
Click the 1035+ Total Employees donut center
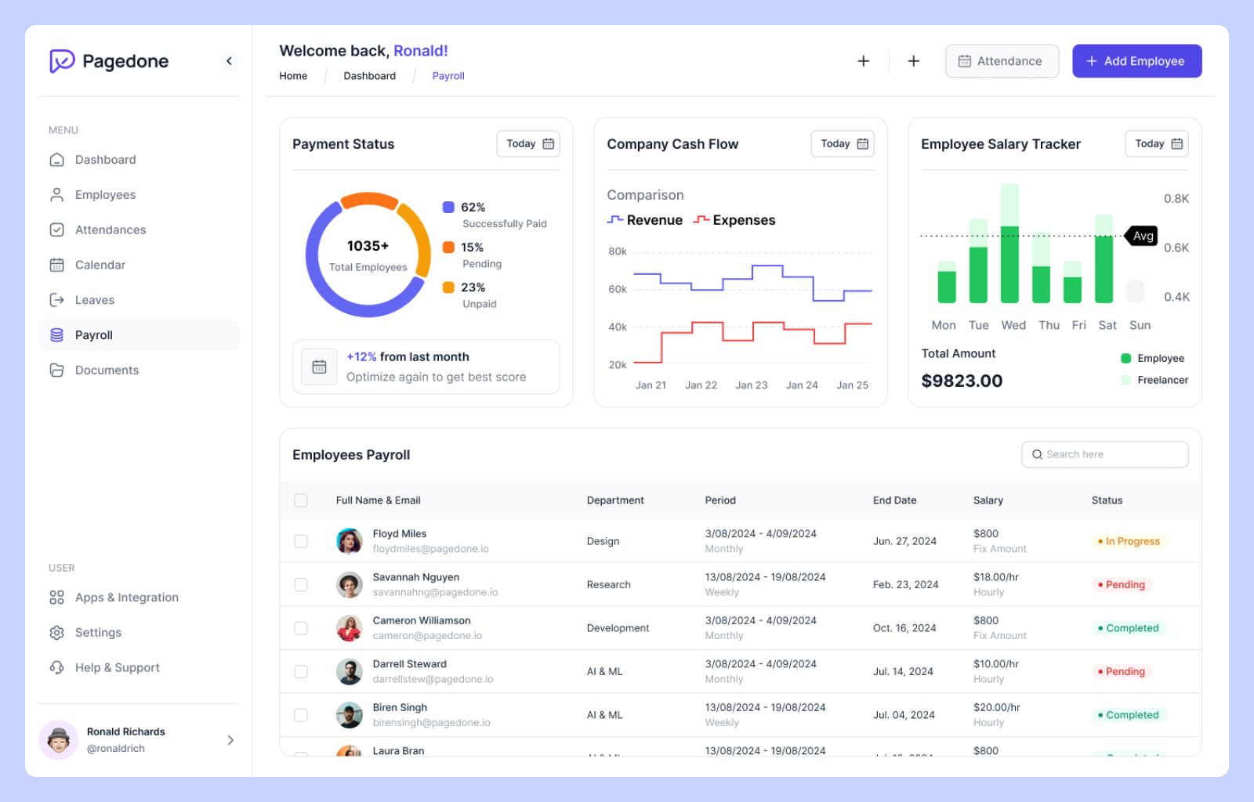pyautogui.click(x=368, y=255)
